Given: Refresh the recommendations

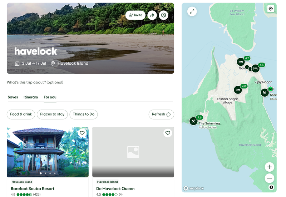Looking at the screenshot, I should 161,114.
